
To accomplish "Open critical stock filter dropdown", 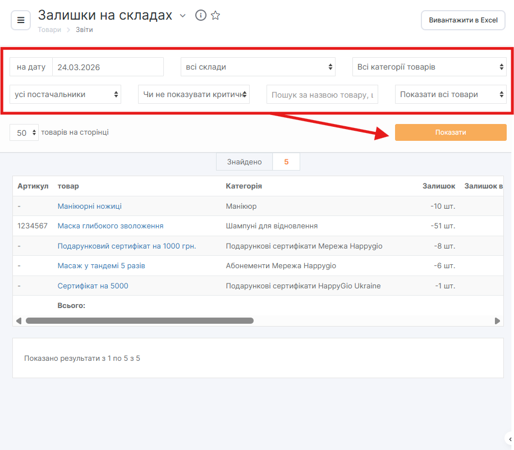I will 194,94.
